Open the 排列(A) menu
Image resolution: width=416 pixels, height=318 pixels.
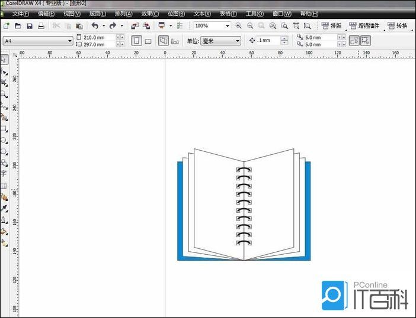tap(123, 14)
